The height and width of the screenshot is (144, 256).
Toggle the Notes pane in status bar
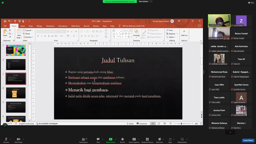pos(130,124)
